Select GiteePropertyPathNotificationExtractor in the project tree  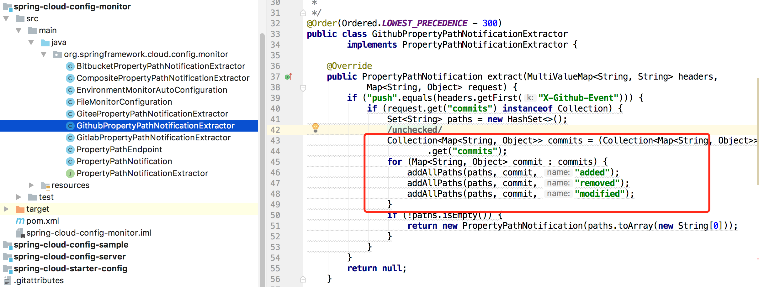tap(152, 114)
